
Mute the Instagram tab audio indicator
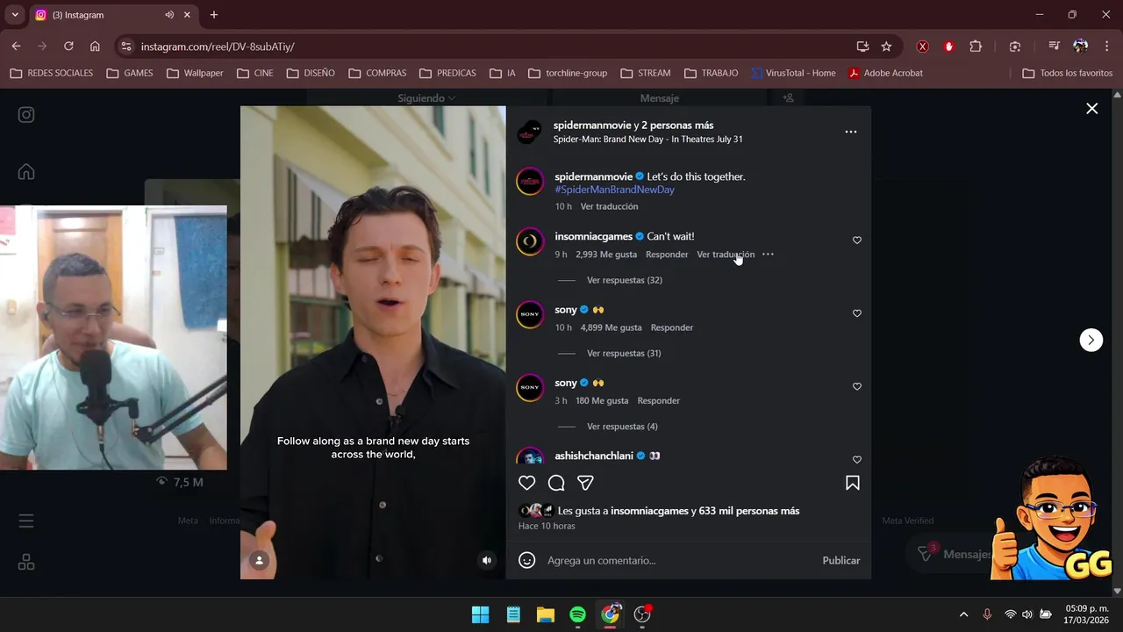169,15
